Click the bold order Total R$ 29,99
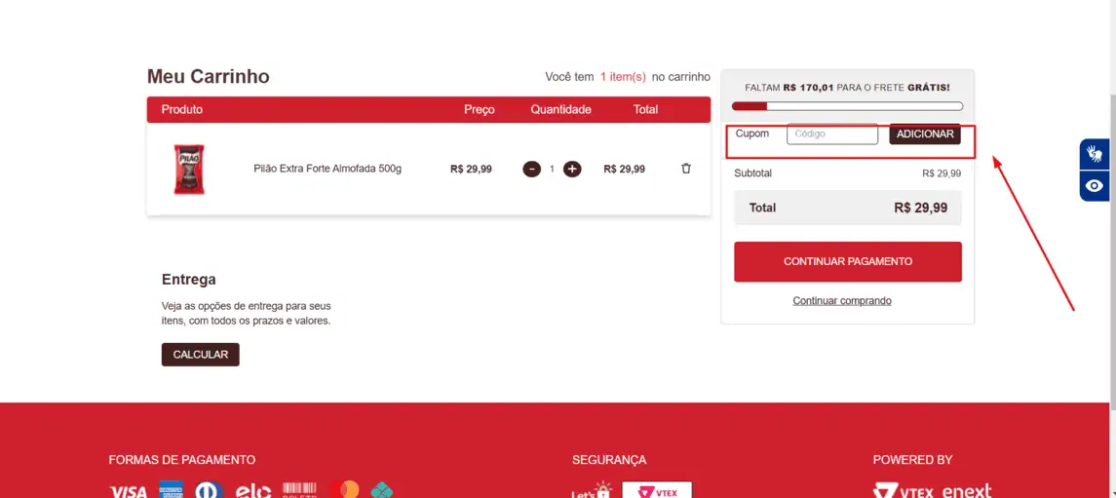 pyautogui.click(x=921, y=208)
